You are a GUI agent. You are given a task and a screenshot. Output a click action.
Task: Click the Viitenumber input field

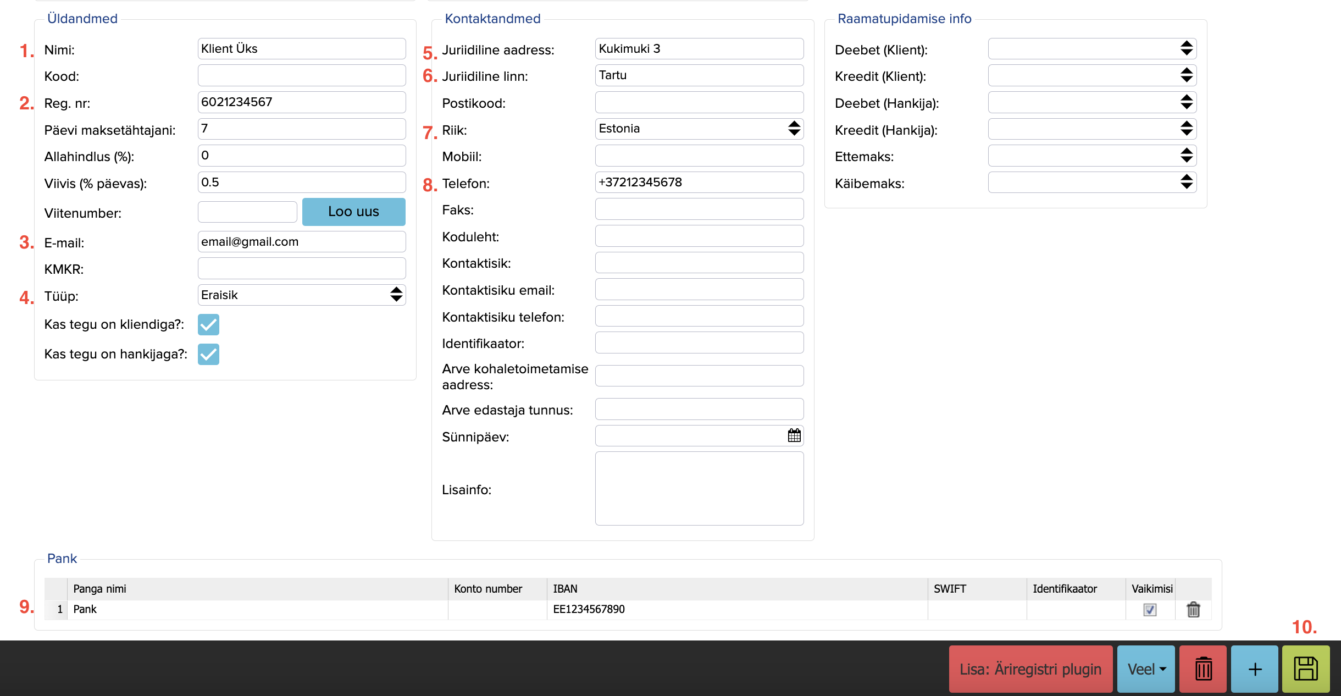click(247, 212)
